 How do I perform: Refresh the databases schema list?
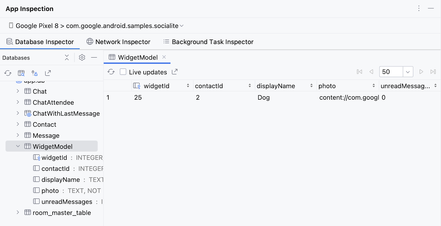point(8,73)
